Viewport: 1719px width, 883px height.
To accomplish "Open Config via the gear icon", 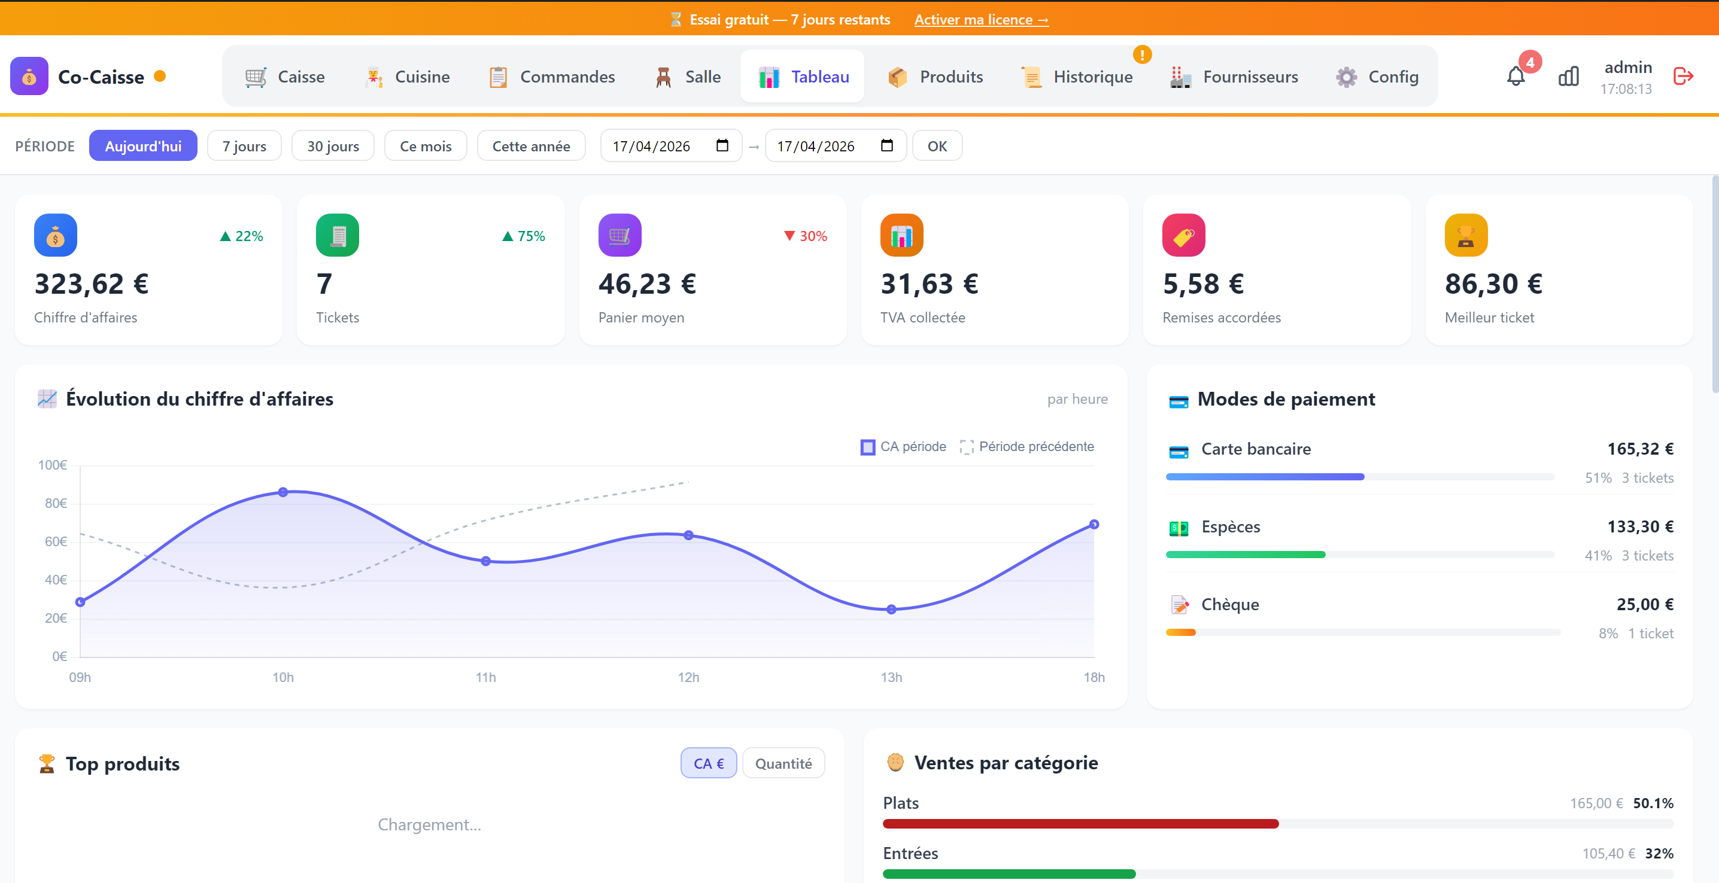I will pyautogui.click(x=1346, y=76).
